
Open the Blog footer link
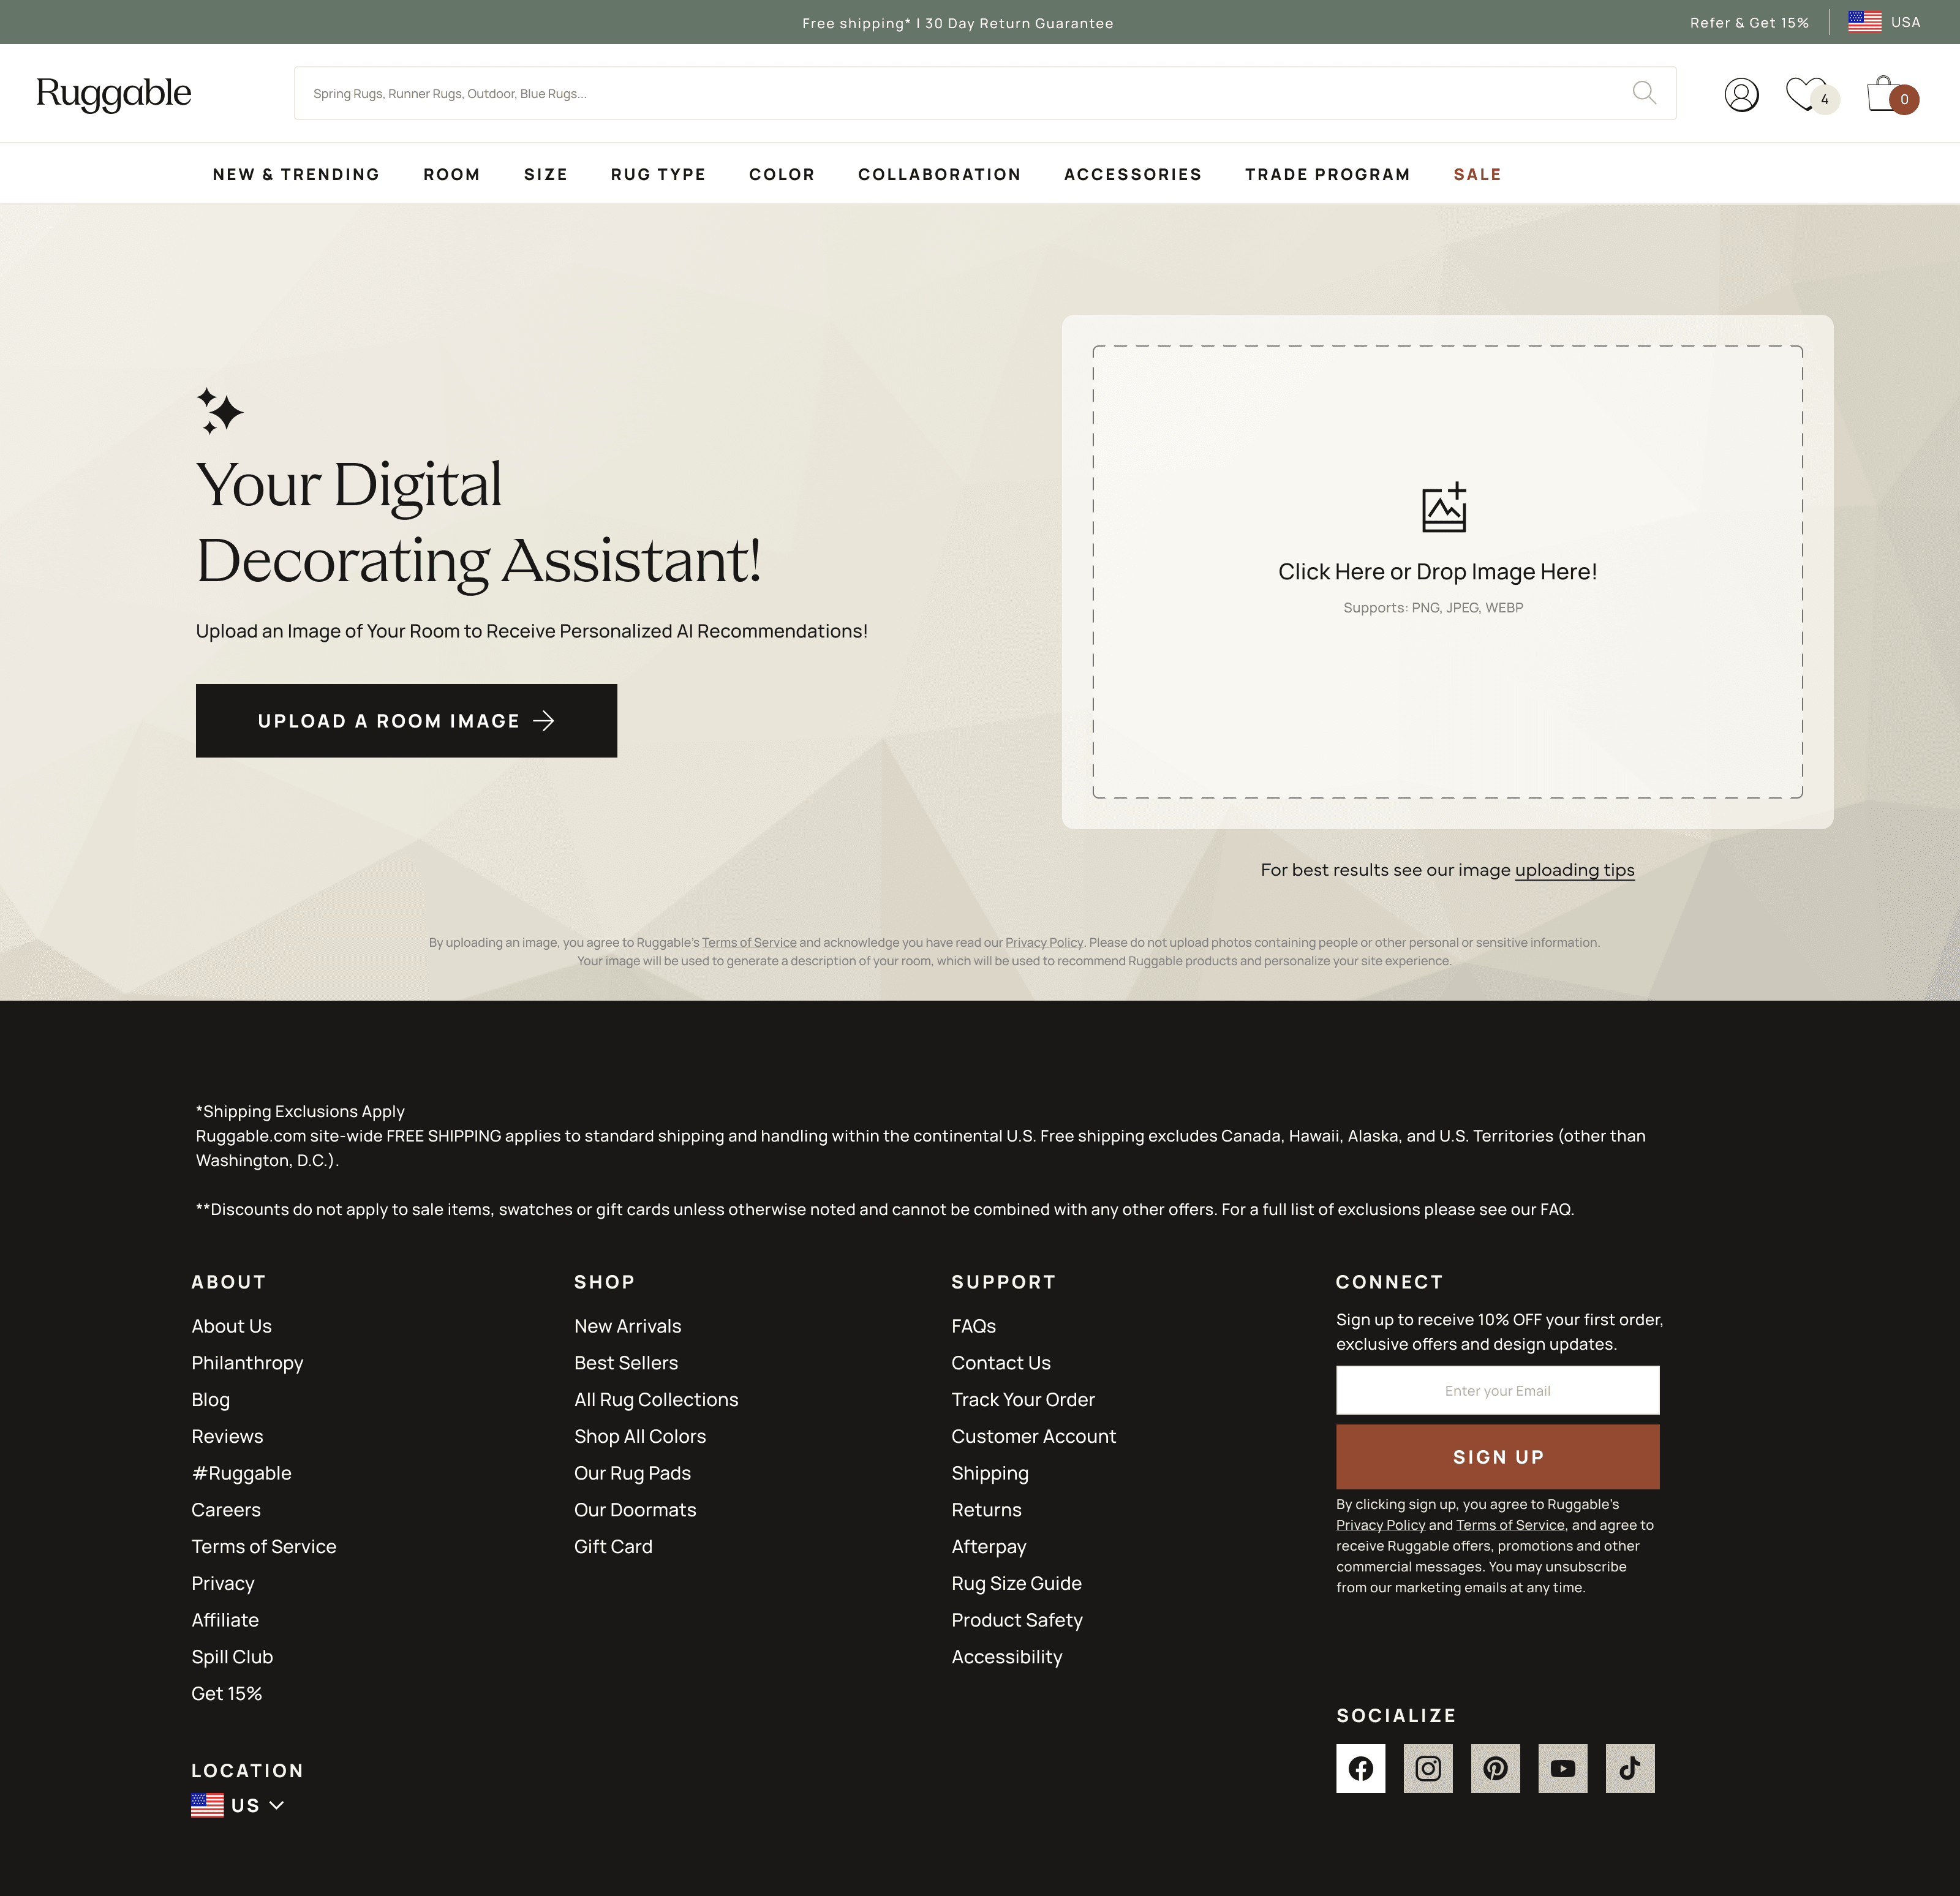[x=210, y=1399]
